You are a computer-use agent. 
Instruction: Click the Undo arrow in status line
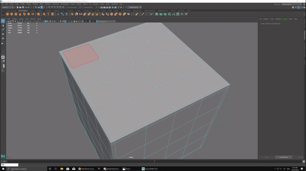pyautogui.click(x=26, y=7)
